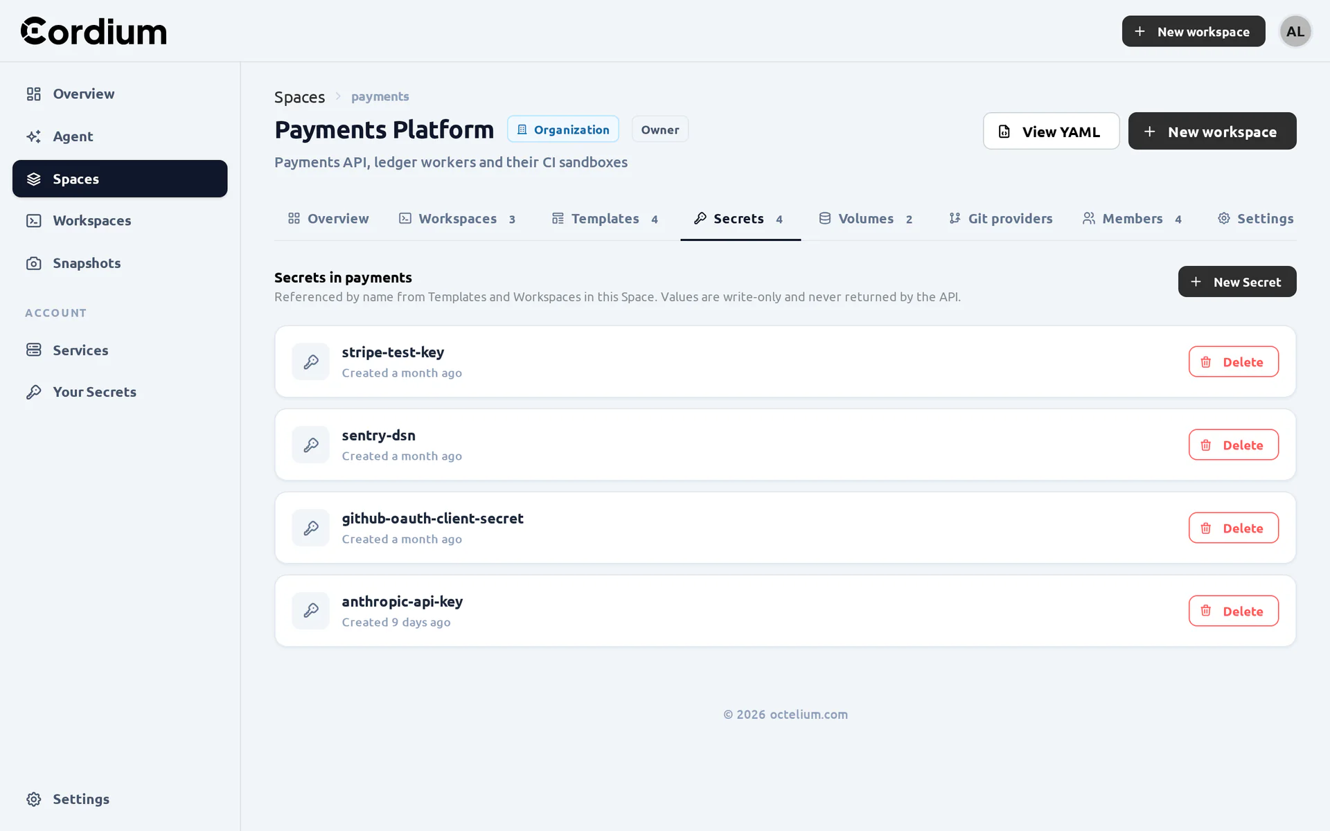Open Snapshots in the sidebar
Viewport: 1330px width, 831px height.
point(120,263)
